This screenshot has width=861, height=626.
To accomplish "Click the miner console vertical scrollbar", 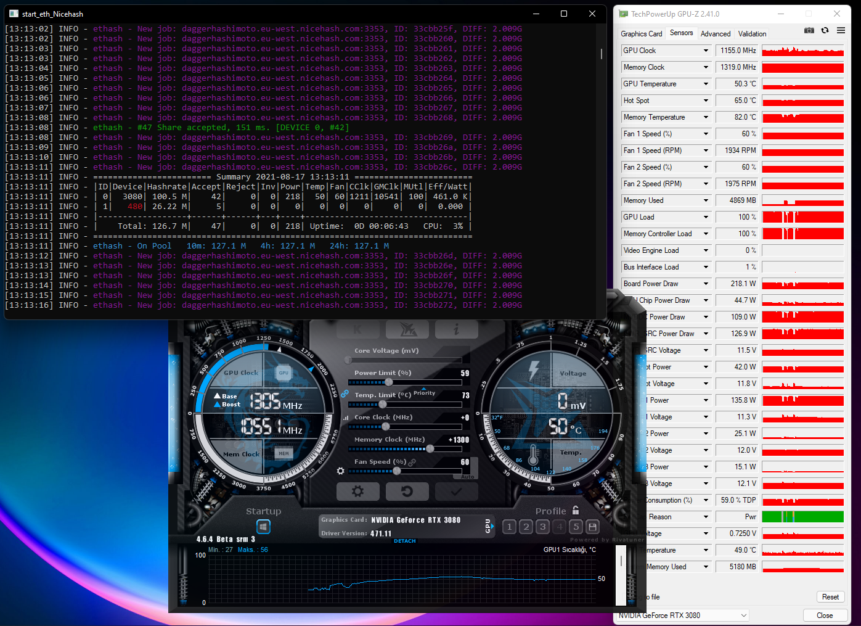I will pos(602,54).
